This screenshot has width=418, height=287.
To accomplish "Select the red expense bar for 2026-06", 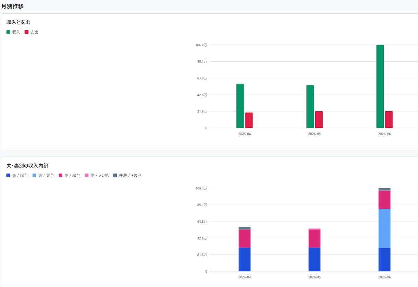I will coord(389,120).
